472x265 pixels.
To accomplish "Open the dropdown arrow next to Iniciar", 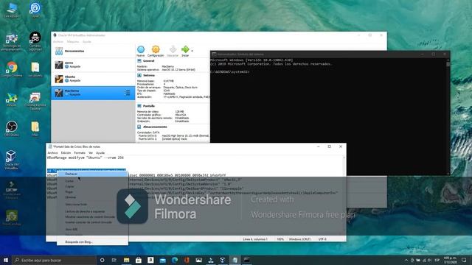I will pyautogui.click(x=192, y=51).
